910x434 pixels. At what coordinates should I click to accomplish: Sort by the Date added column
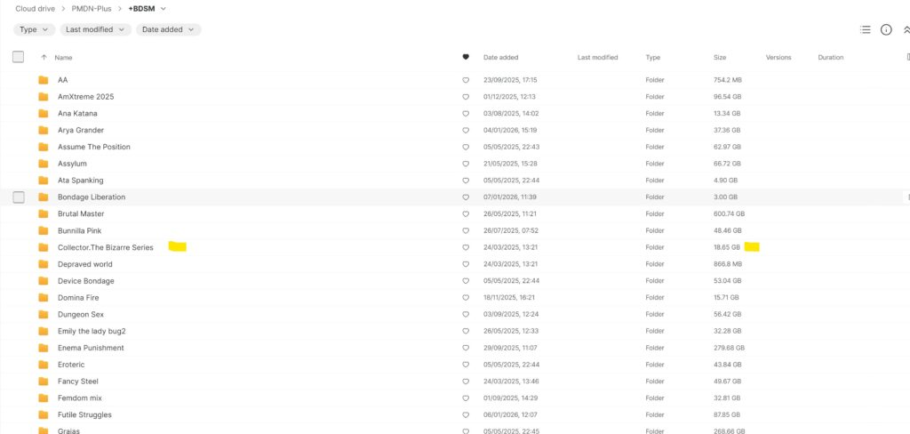click(x=500, y=57)
